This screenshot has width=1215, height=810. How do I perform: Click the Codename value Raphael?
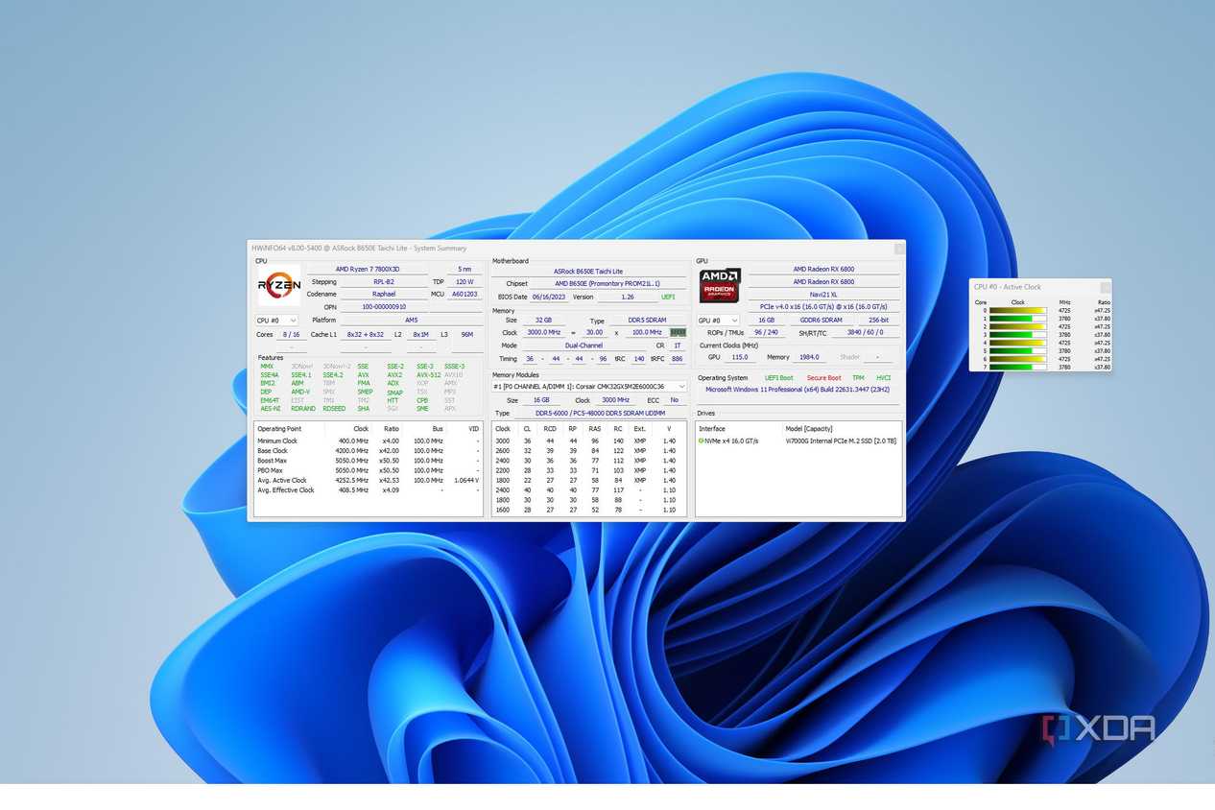coord(384,295)
